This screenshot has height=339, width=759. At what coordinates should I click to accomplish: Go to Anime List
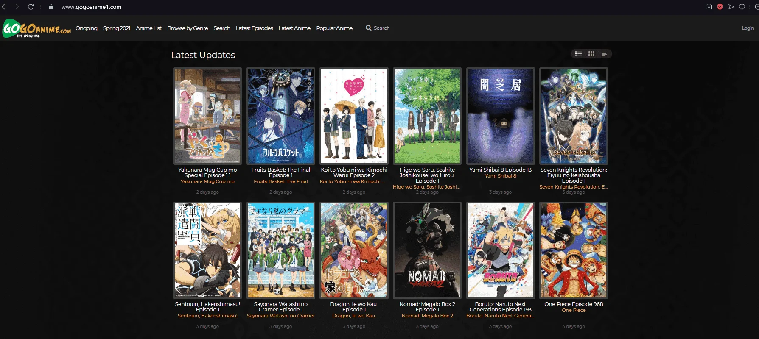[148, 28]
